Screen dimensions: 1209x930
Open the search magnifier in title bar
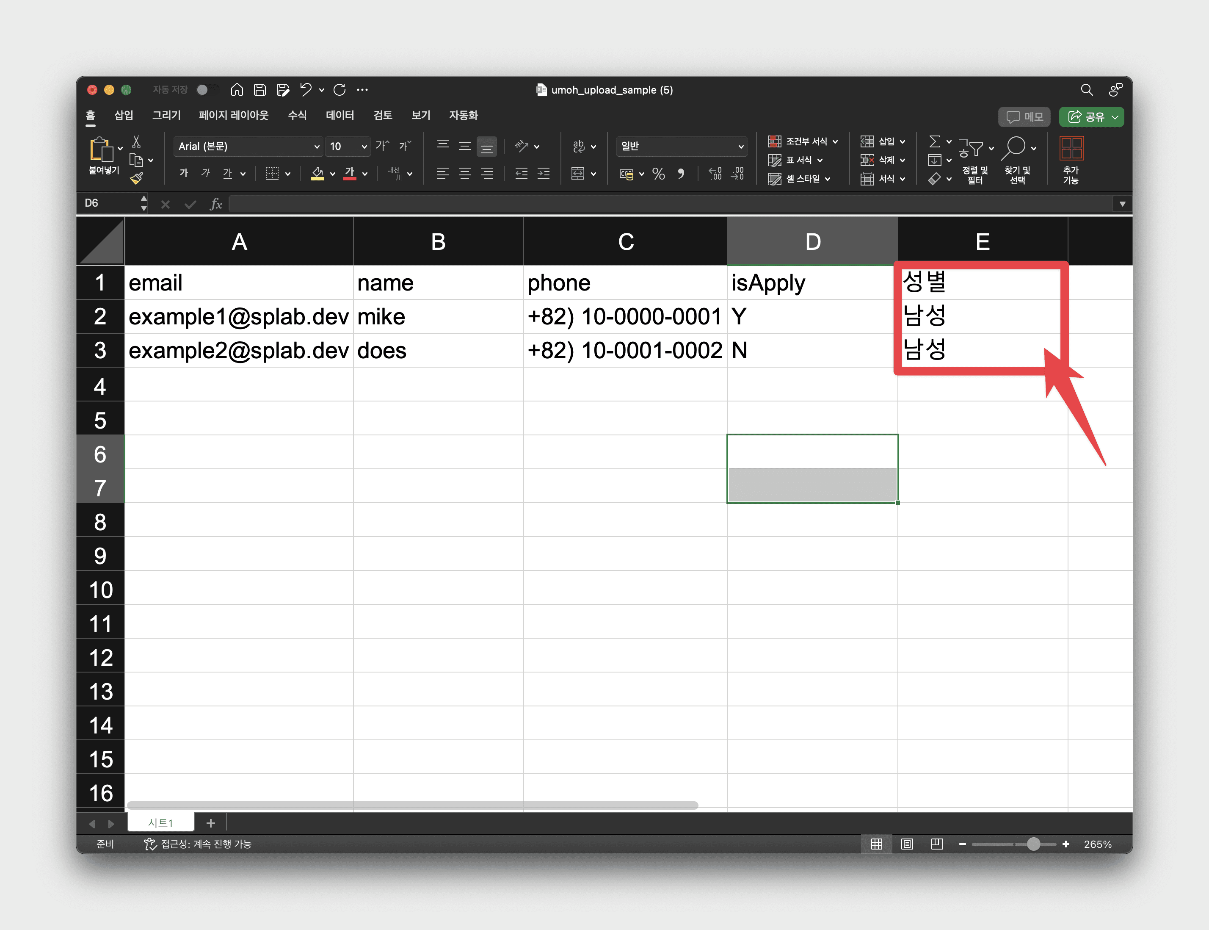(1086, 90)
